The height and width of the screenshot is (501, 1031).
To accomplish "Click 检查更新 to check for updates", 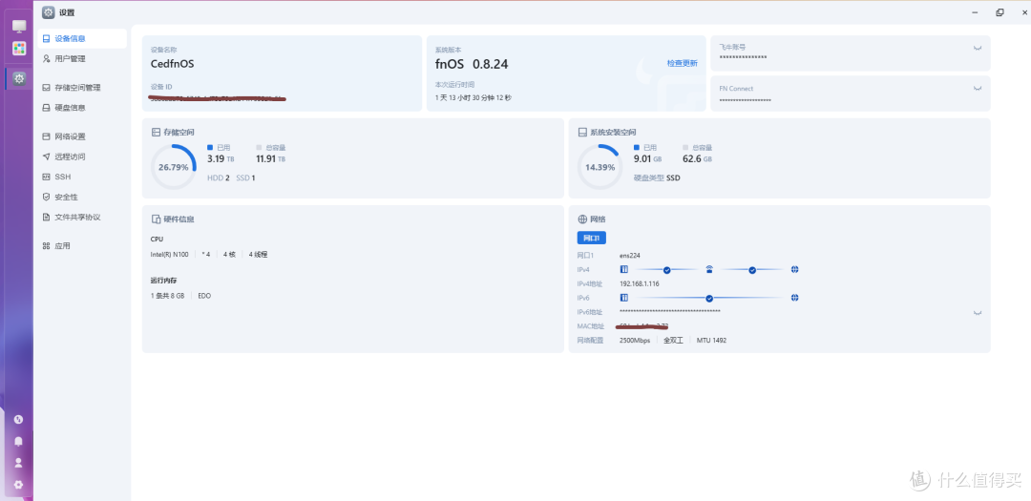I will tap(682, 63).
